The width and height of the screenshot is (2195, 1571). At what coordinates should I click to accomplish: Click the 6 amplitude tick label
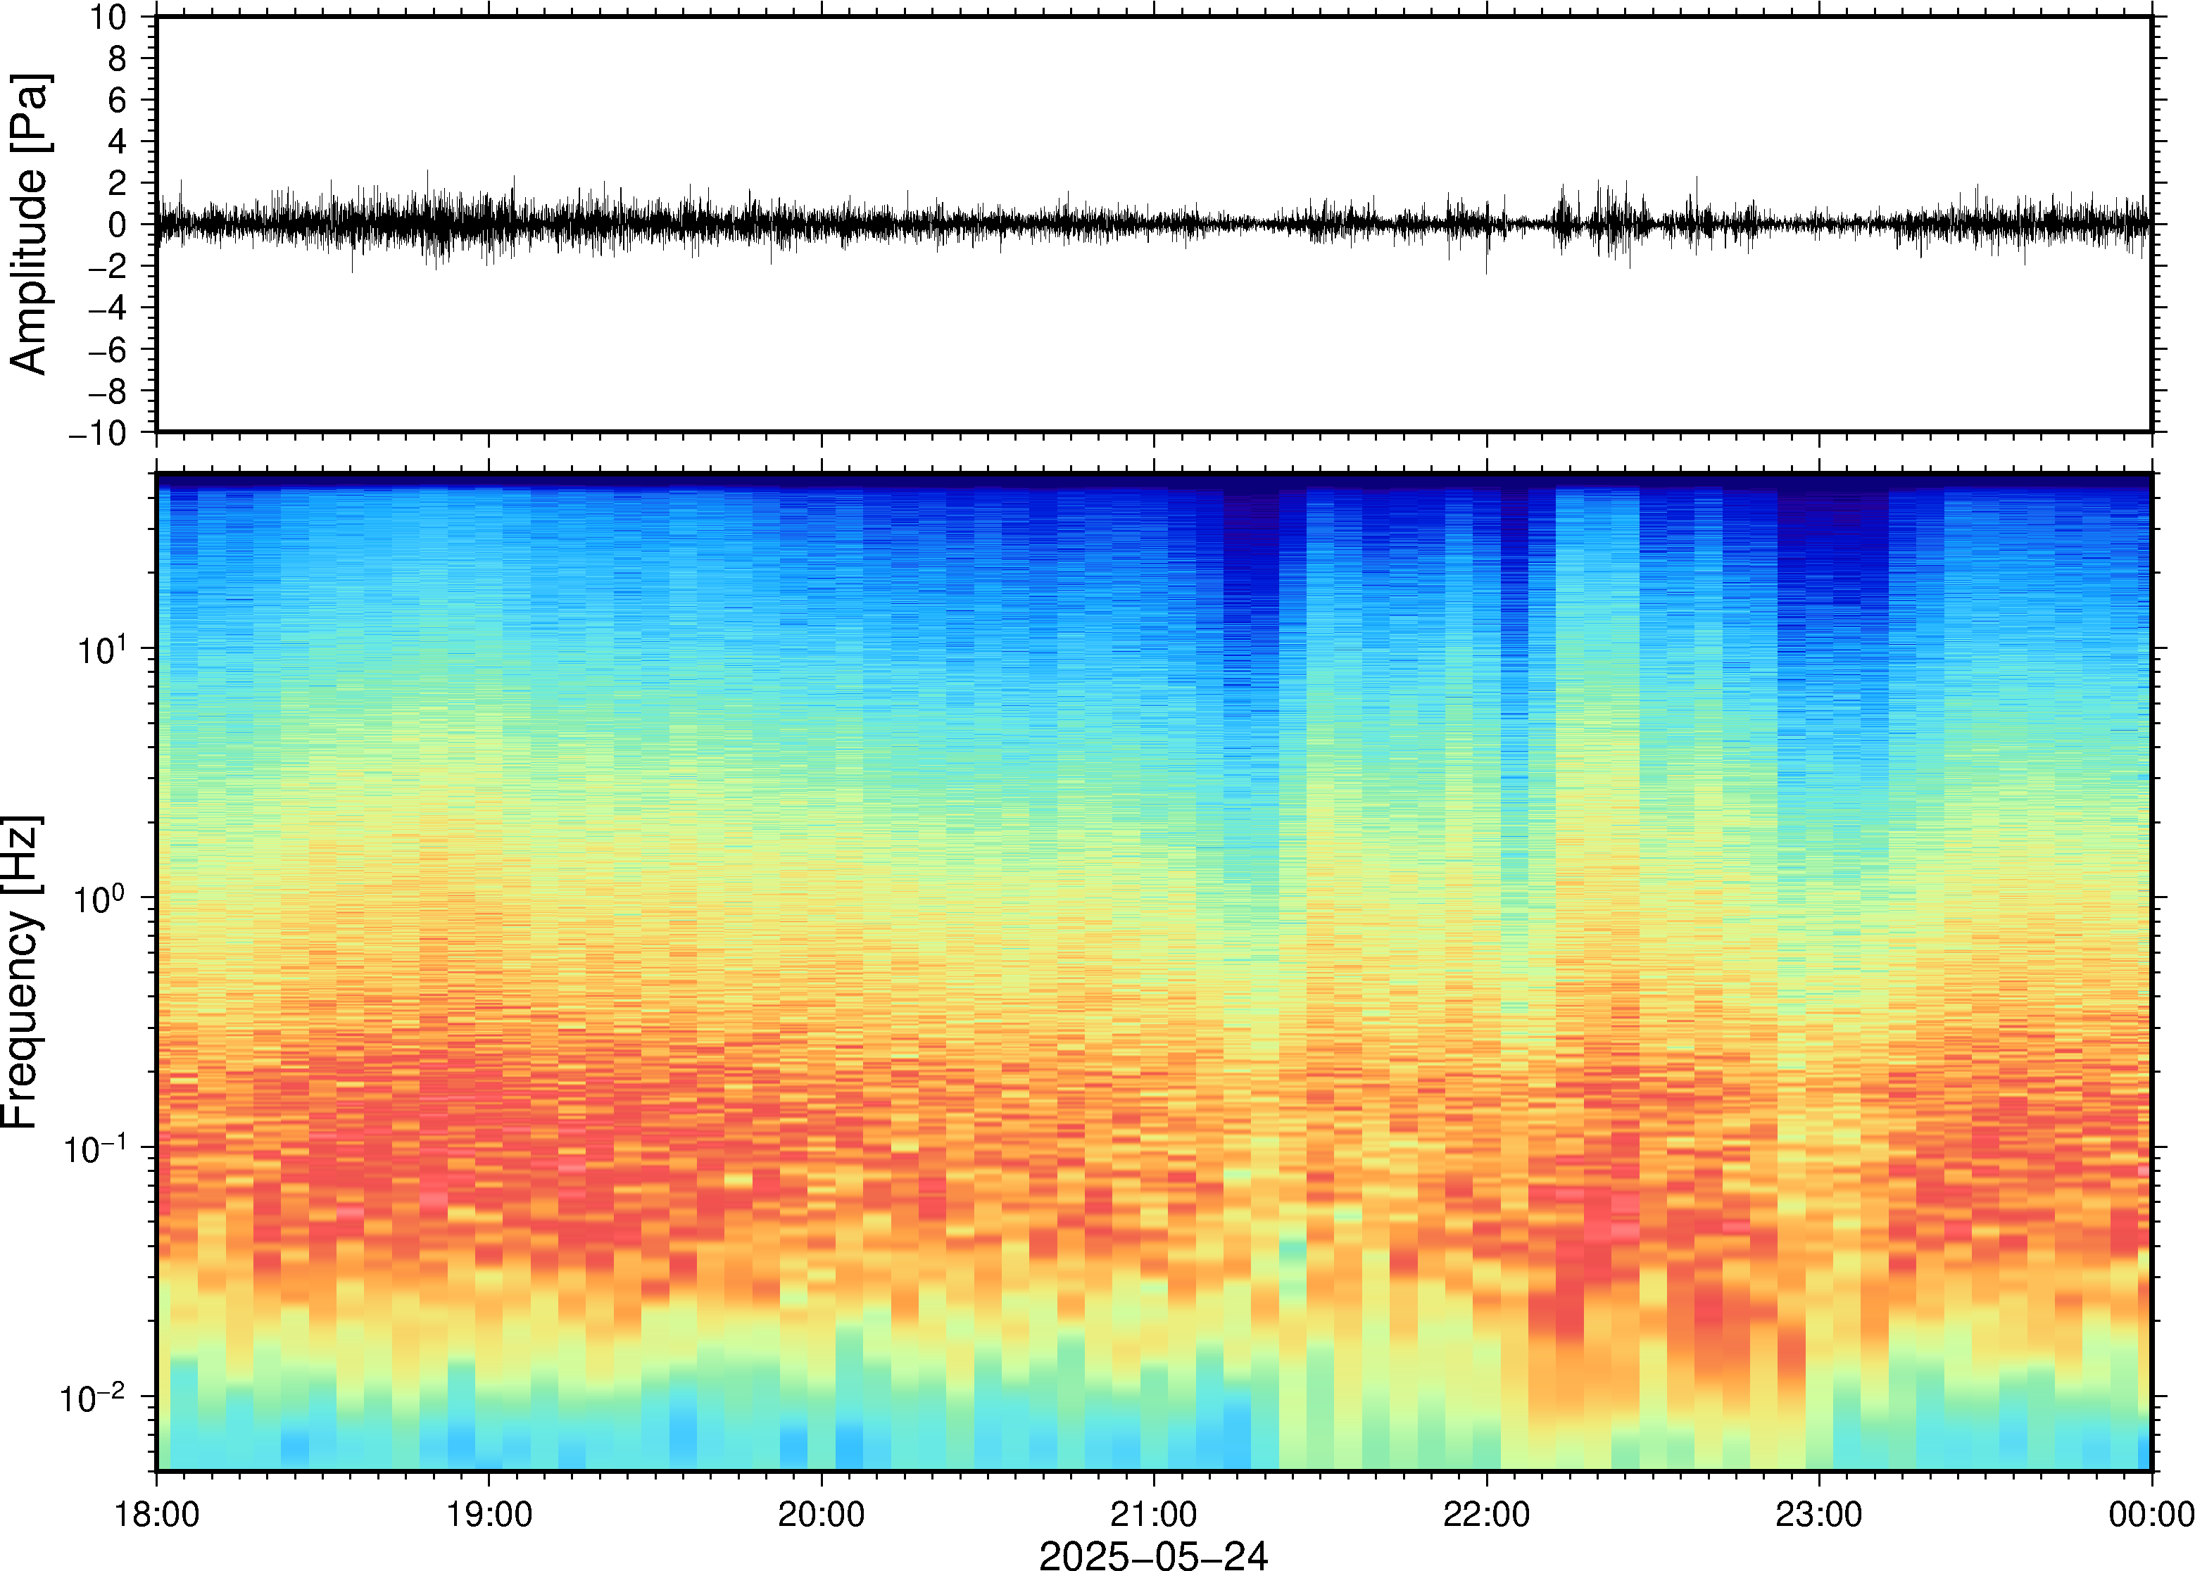coord(117,100)
